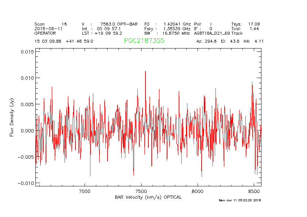307x217 pixels.
Task: Select the BW 16.8750 MHz bandwidth text
Action: tap(167, 33)
